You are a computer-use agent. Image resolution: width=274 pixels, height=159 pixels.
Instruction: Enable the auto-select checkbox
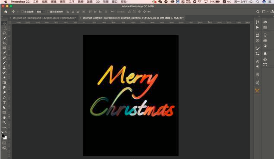pyautogui.click(x=22, y=12)
